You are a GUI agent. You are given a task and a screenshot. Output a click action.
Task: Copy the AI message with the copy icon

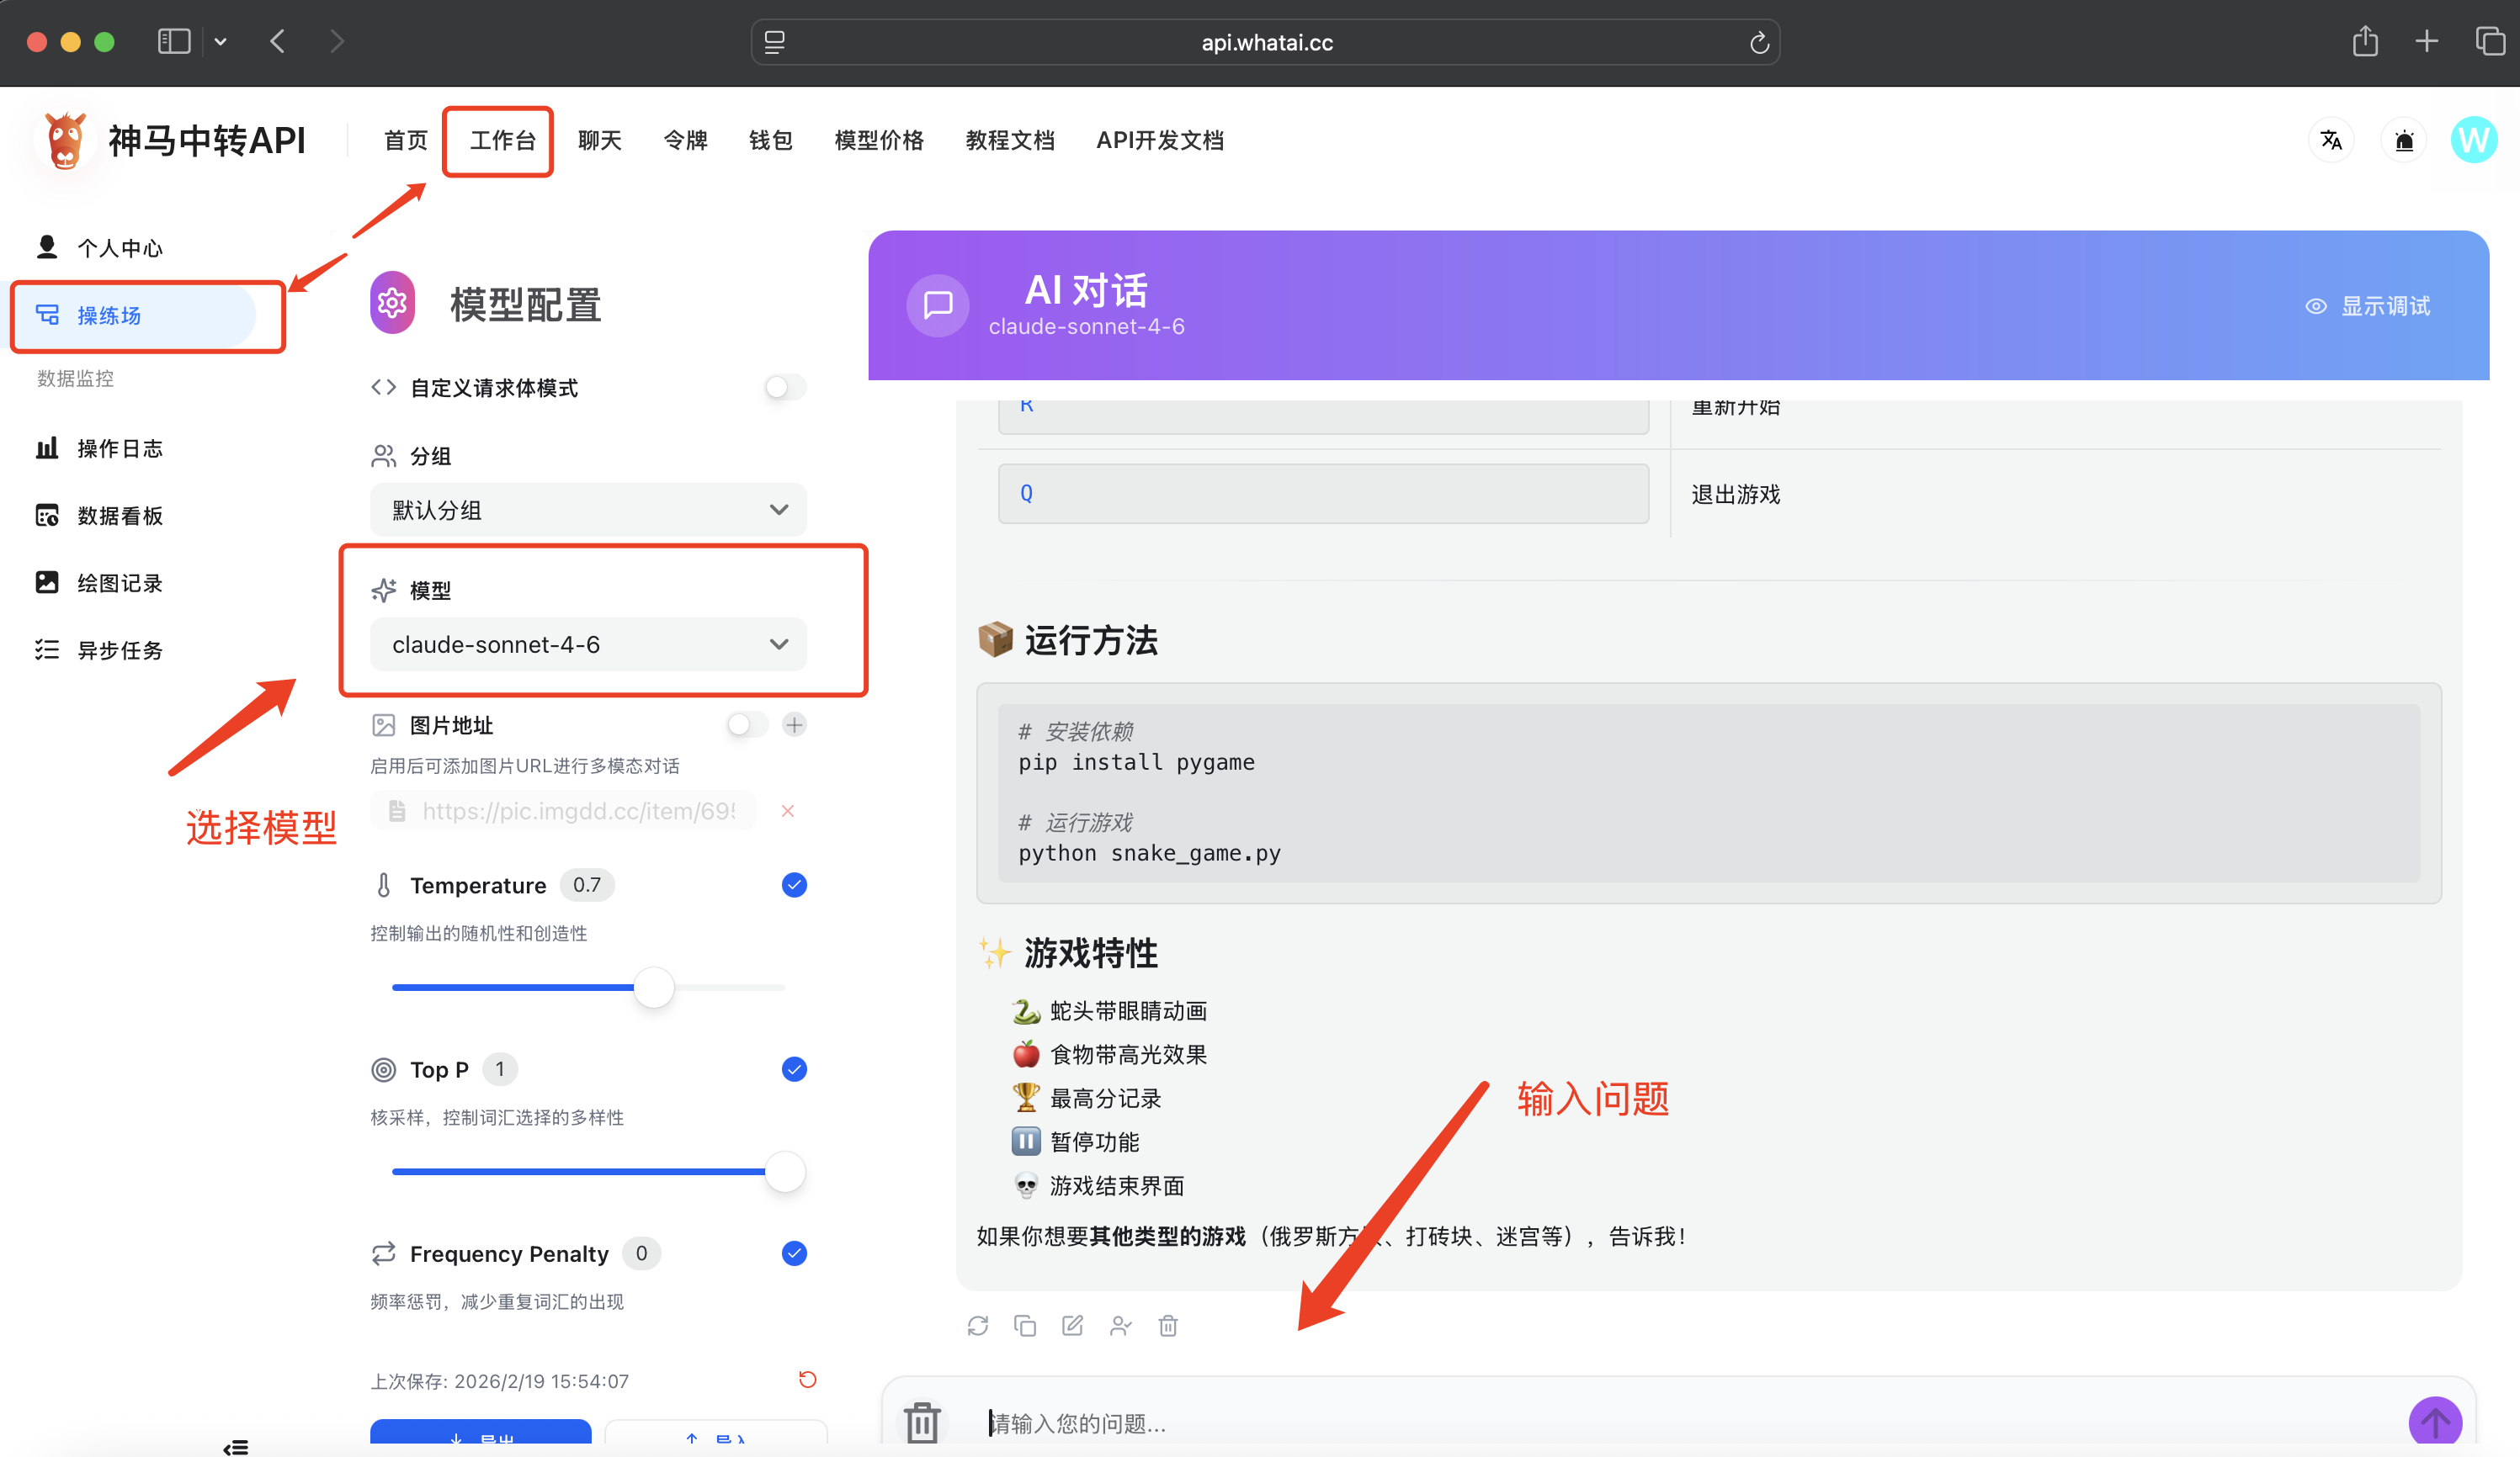1025,1325
